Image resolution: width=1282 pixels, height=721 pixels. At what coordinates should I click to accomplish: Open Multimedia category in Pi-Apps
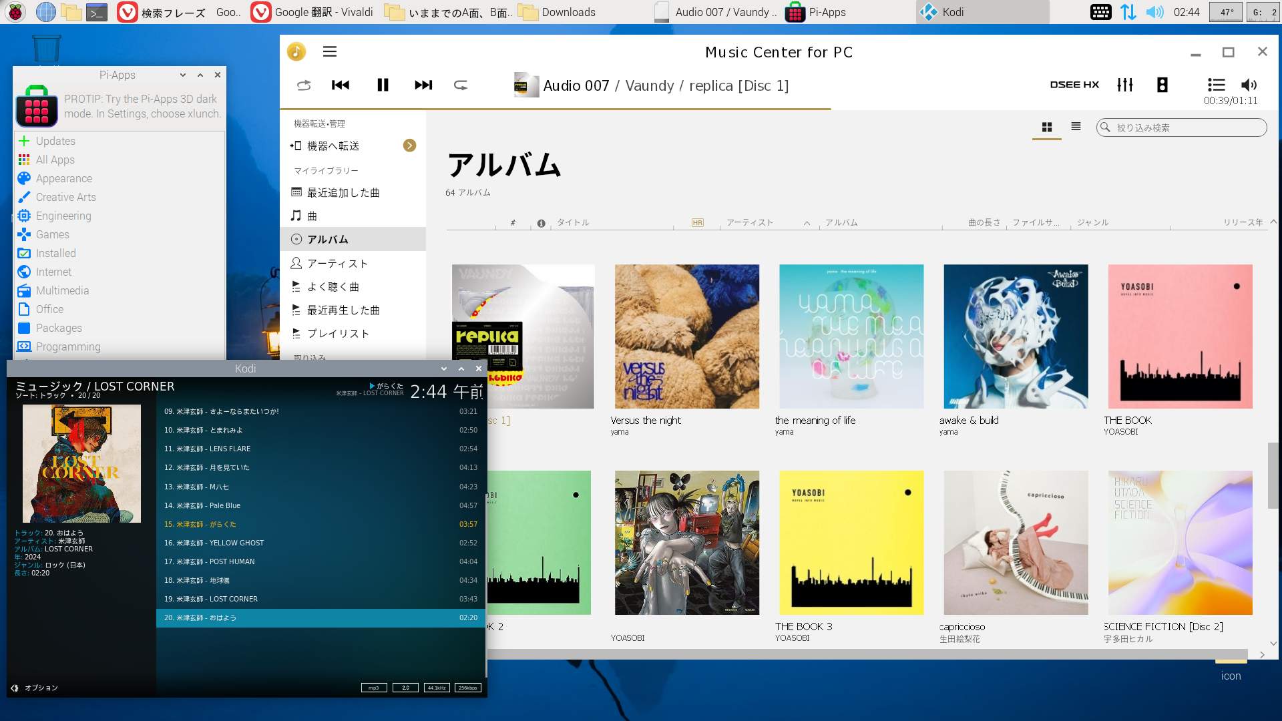pyautogui.click(x=119, y=290)
